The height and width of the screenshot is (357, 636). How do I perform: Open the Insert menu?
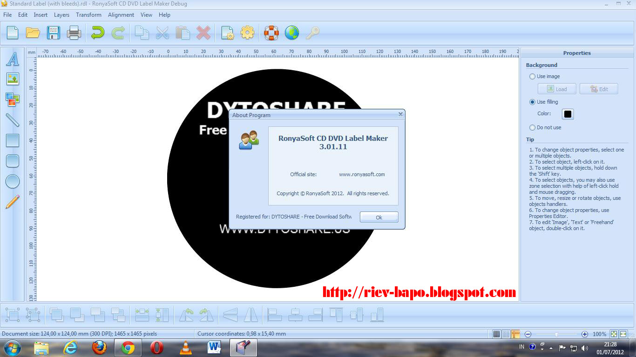point(41,15)
